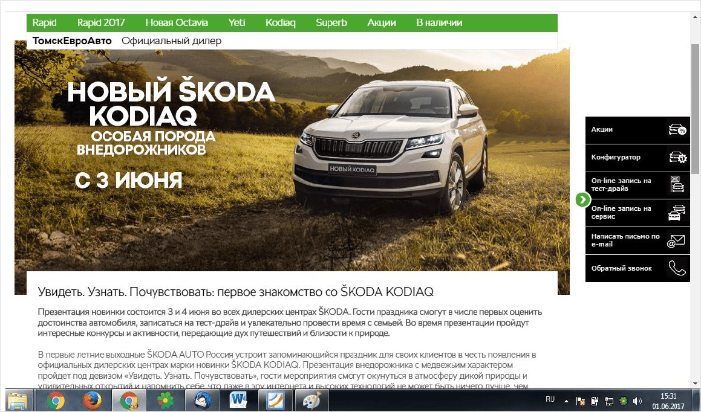The image size is (701, 412).
Task: Collapse the sidebar with the green arrow toggle
Action: [x=582, y=199]
